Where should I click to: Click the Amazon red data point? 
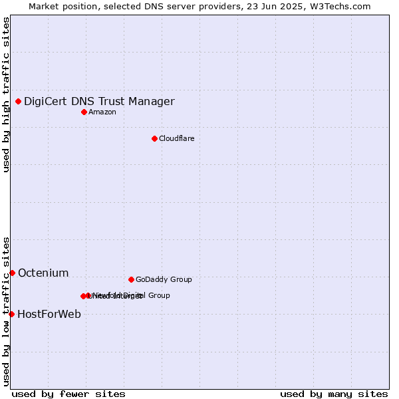[84, 112]
